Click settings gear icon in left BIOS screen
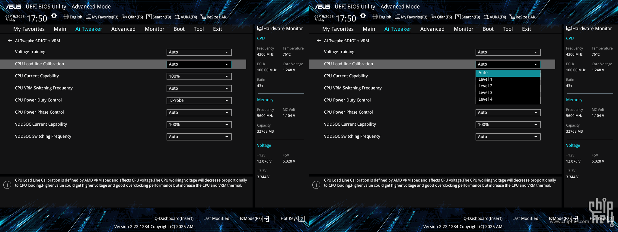Screen dimensions: 618x232 coord(54,16)
